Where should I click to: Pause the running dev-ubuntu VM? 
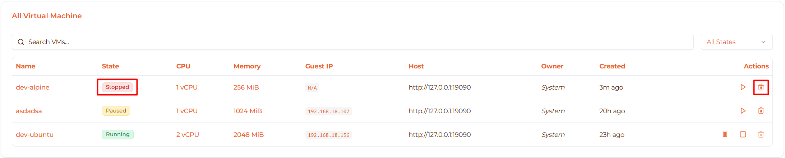point(725,134)
